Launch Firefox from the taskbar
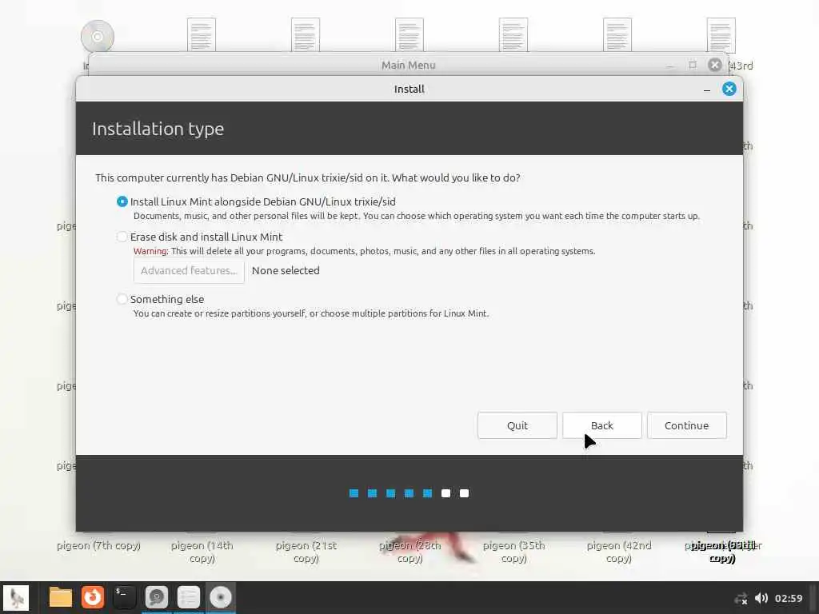 93,597
